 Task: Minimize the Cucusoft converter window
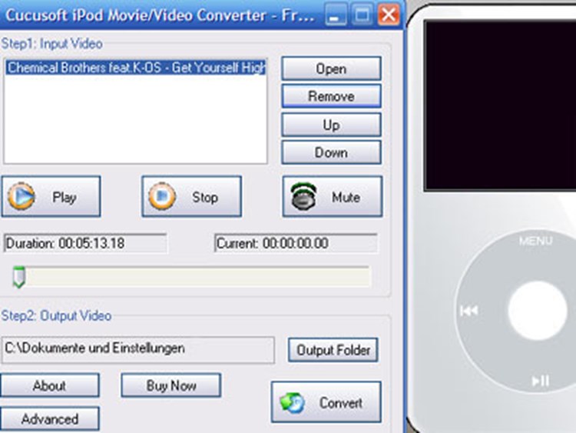tap(335, 15)
